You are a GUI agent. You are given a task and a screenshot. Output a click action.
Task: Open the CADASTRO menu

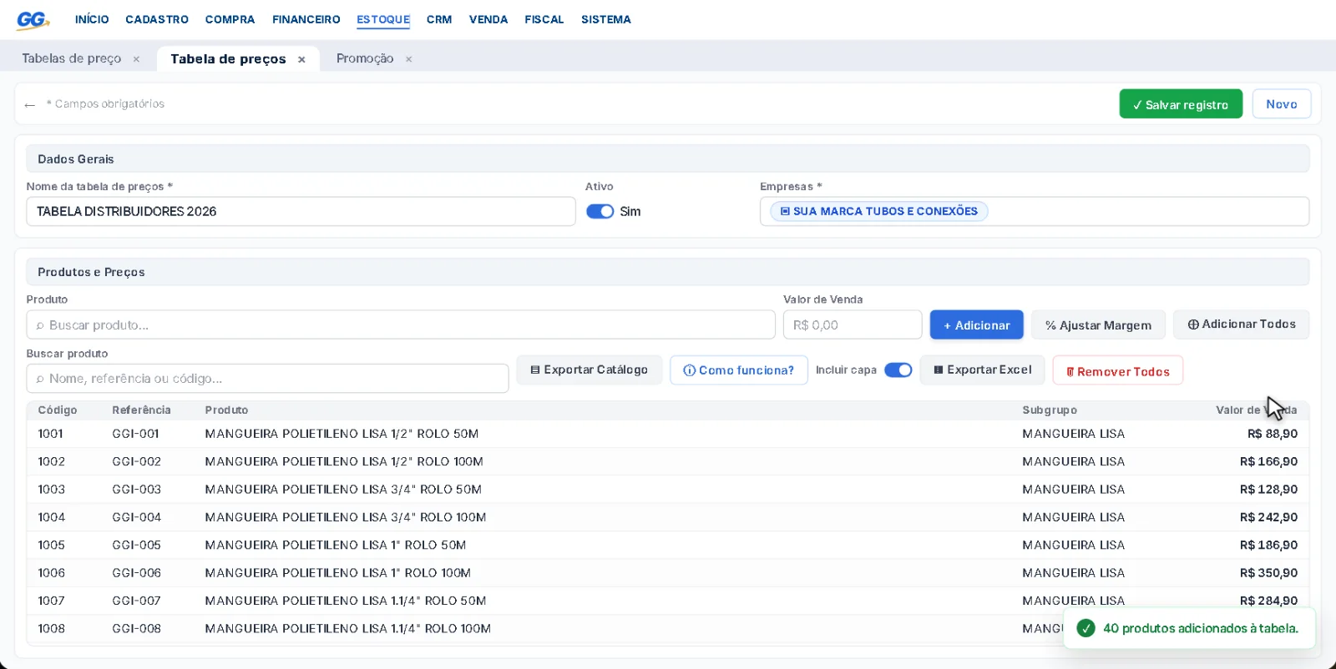click(x=157, y=19)
